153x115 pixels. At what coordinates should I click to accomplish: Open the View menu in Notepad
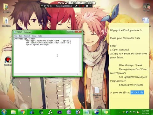34,36
